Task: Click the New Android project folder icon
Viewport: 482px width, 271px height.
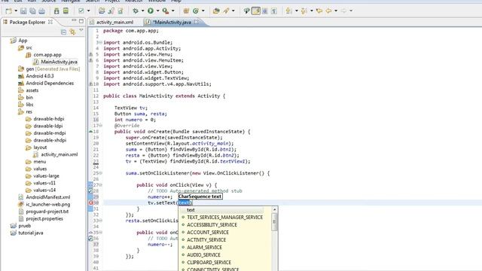Action: (102, 11)
